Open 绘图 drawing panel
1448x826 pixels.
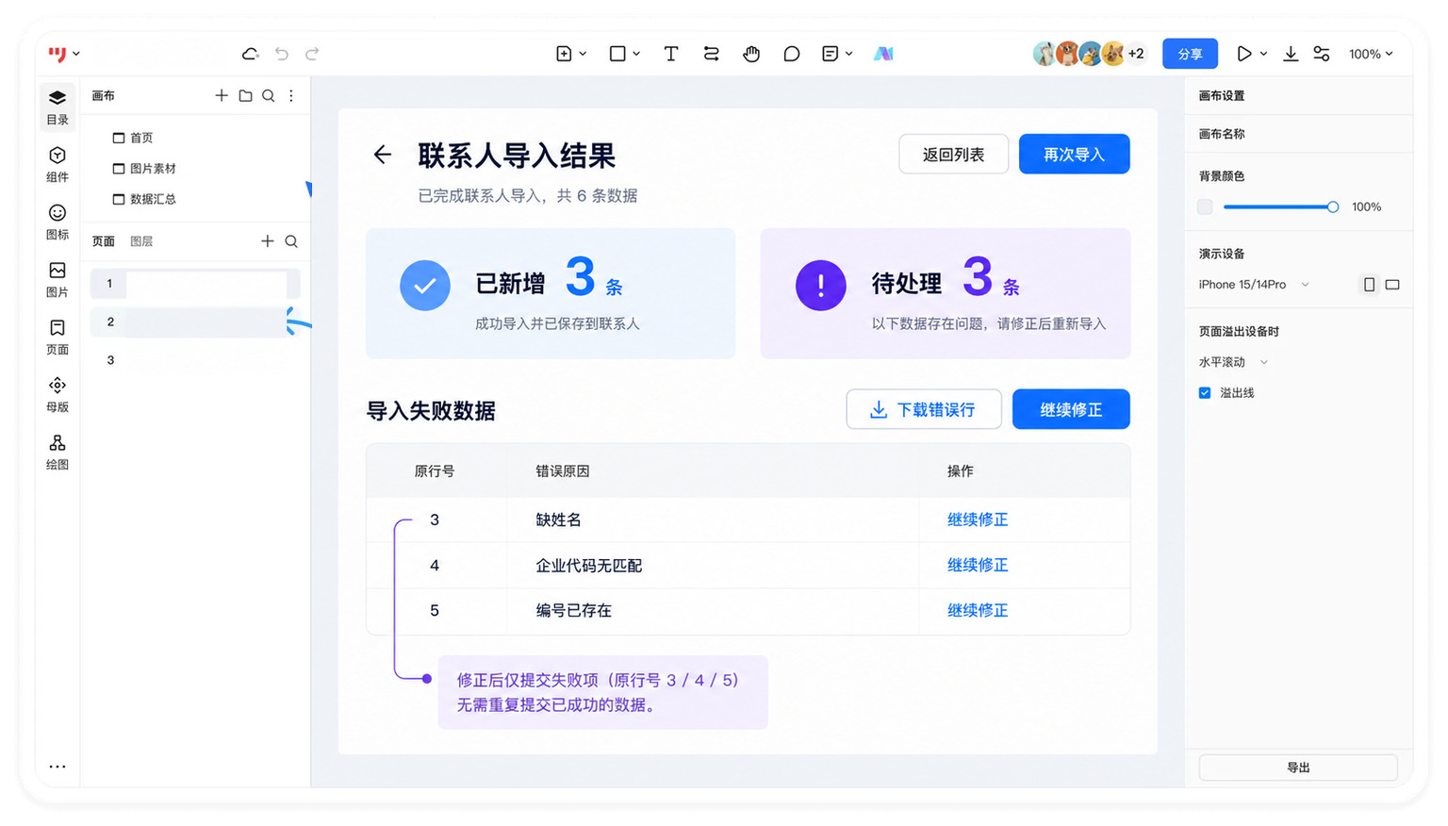point(58,452)
